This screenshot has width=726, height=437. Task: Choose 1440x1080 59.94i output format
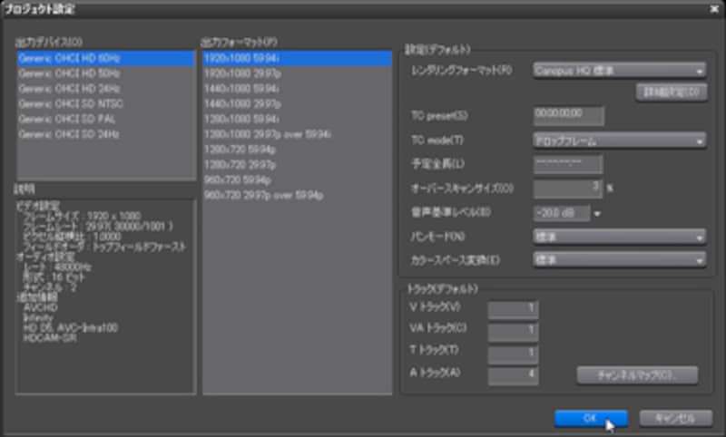[x=298, y=89]
